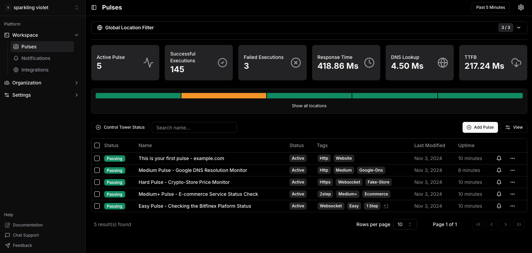Open Integrations in the sidebar
This screenshot has width=532, height=253.
pos(42,70)
